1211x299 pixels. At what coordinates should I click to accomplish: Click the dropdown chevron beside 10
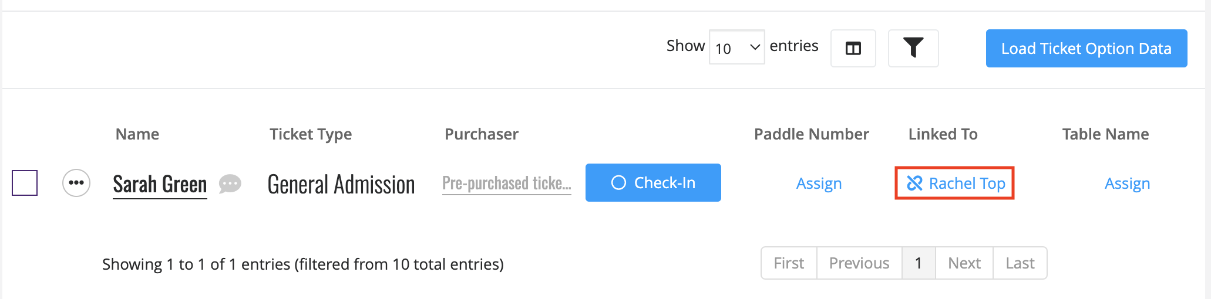click(755, 47)
